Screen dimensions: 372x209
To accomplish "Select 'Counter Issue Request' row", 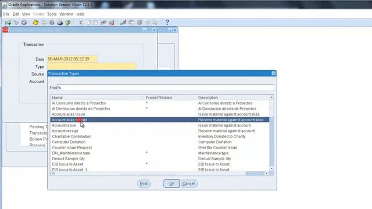I will (x=160, y=147).
